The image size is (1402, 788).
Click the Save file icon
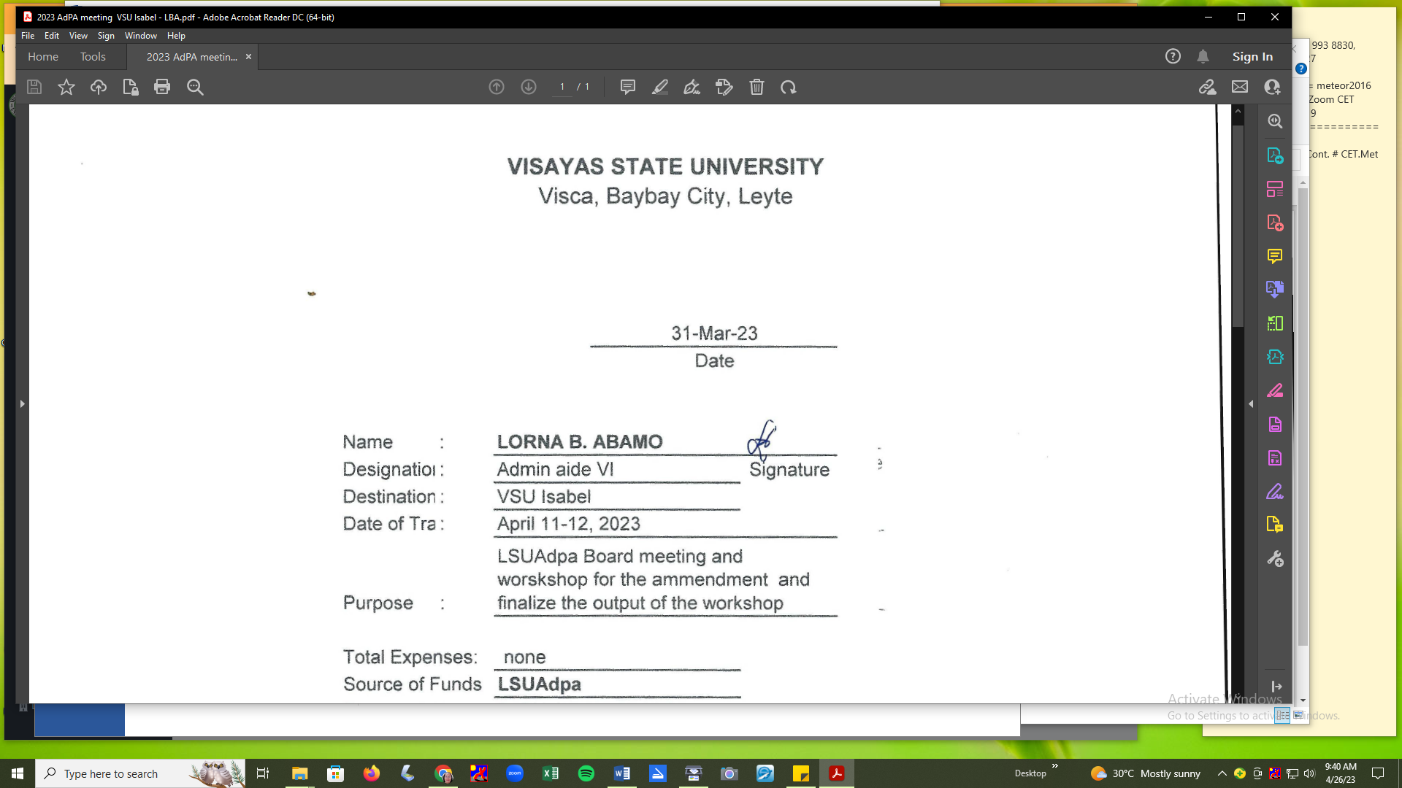click(x=34, y=88)
